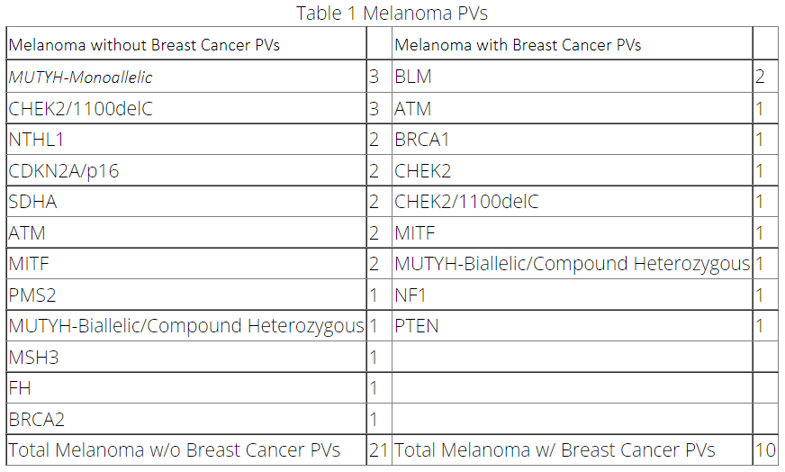785x472 pixels.
Task: Select the NTHL1 gene cell
Action: tap(36, 140)
